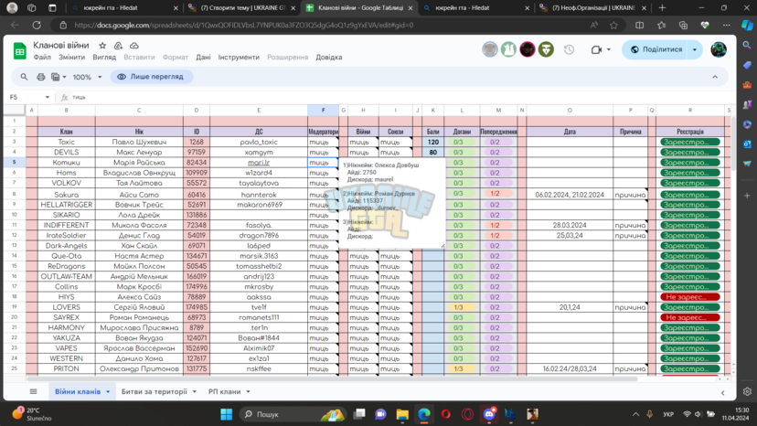Screen dimensions: 757x426
Task: Search the menus with magnifier icon
Action: [x=24, y=77]
